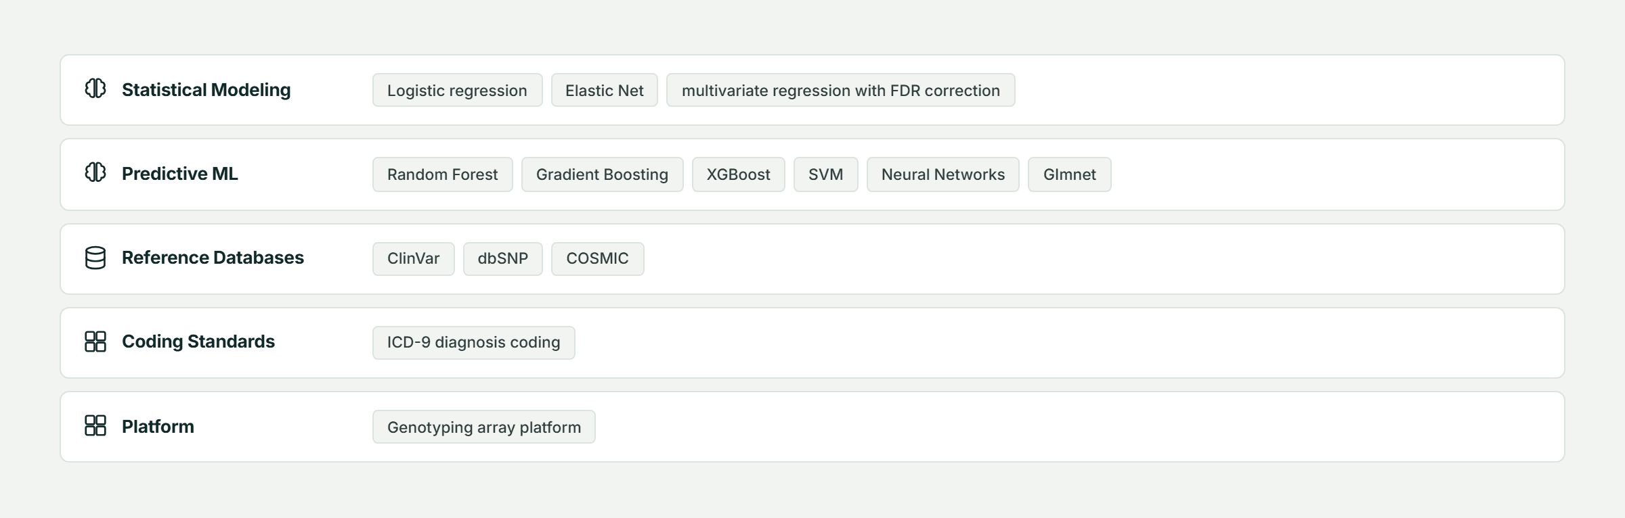1625x518 pixels.
Task: Click the Glmnet tag
Action: pos(1069,174)
